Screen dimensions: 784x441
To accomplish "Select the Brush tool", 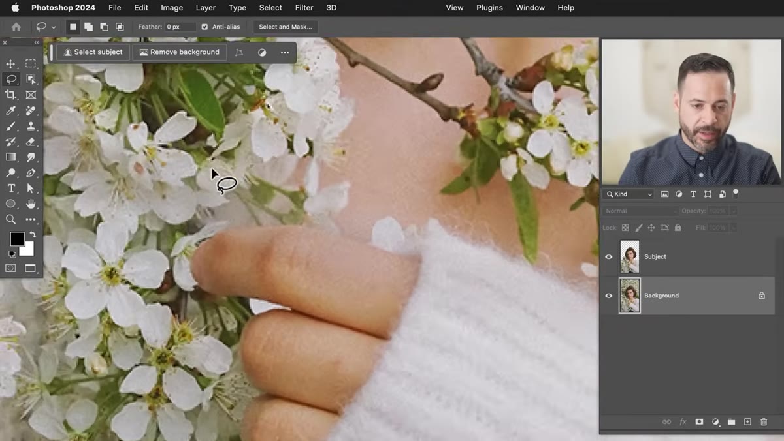I will click(11, 127).
